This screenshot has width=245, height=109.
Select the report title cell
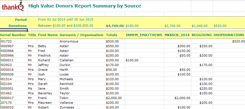tap(85, 6)
